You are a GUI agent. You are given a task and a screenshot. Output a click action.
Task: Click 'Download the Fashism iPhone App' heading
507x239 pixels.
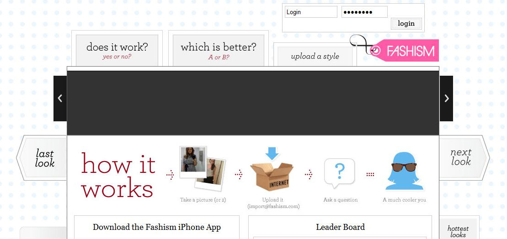click(157, 227)
